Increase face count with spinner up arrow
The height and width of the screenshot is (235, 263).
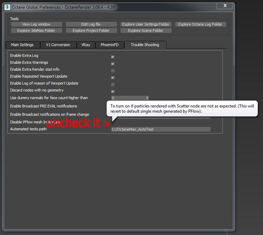point(147,97)
